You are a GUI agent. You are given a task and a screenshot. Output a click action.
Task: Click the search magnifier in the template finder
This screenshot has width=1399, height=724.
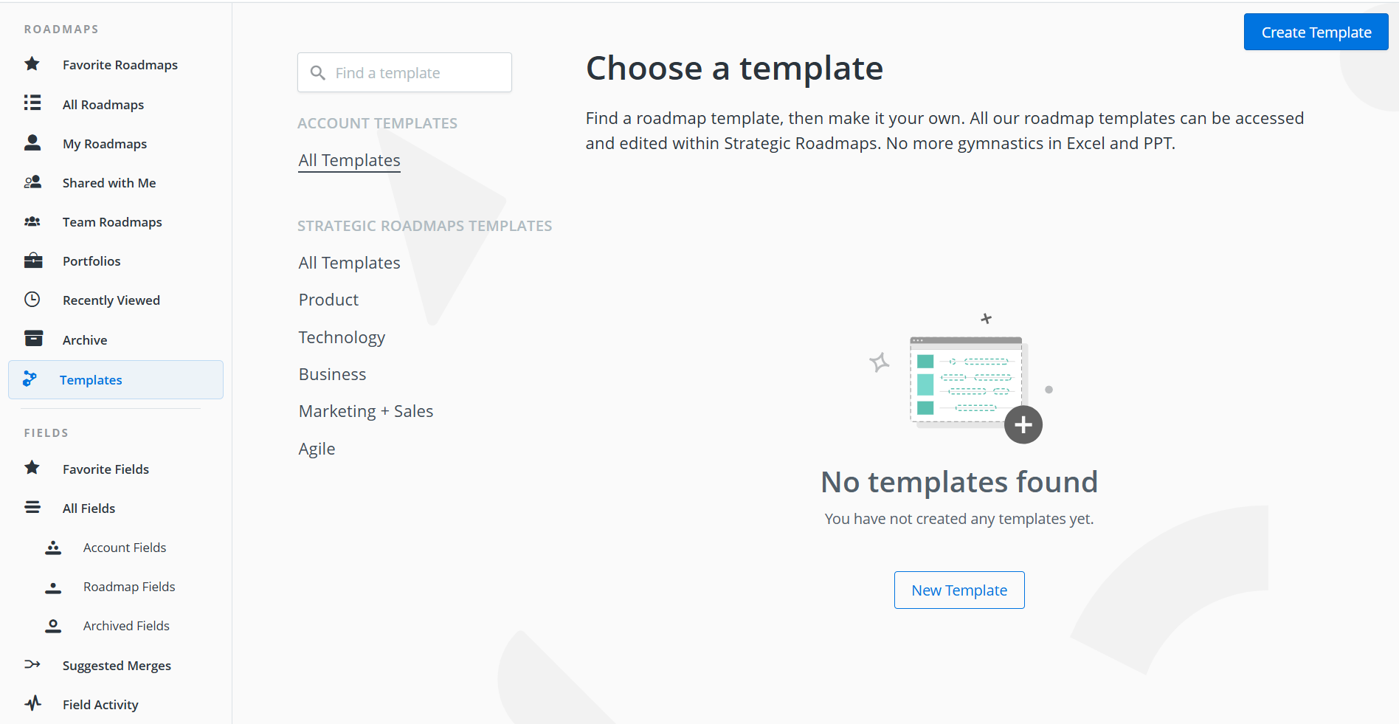coord(318,72)
